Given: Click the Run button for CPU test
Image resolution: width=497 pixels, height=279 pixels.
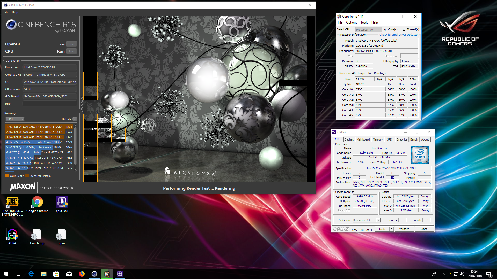Looking at the screenshot, I should click(x=71, y=51).
